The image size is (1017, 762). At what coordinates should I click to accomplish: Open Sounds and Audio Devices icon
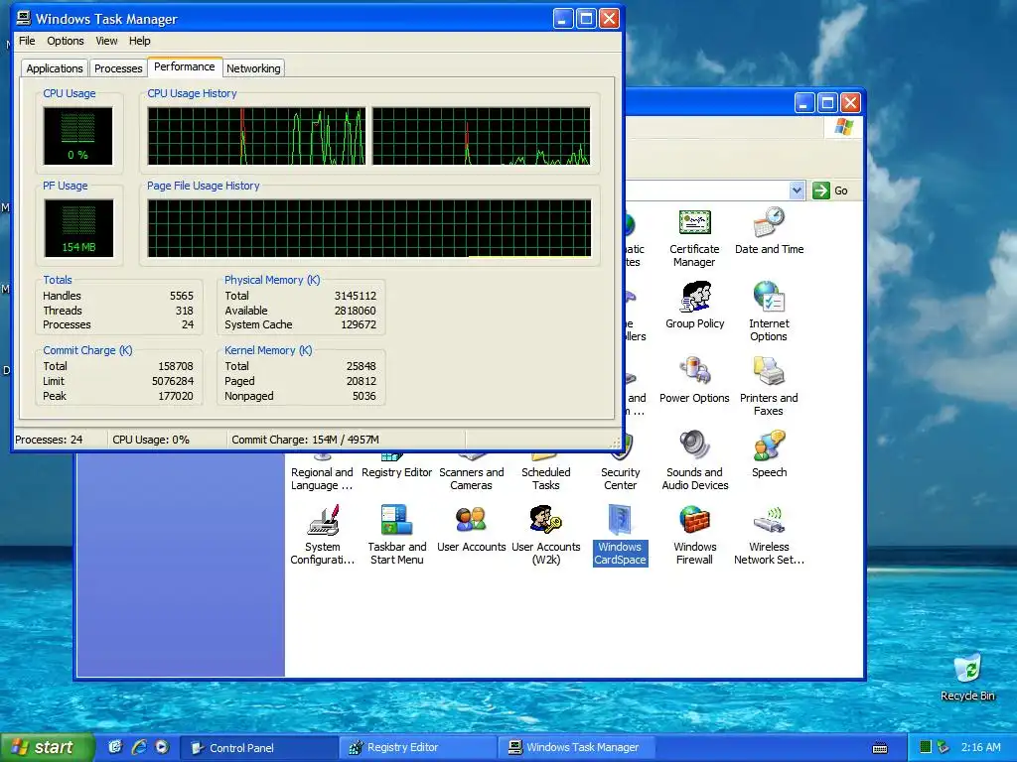click(694, 460)
